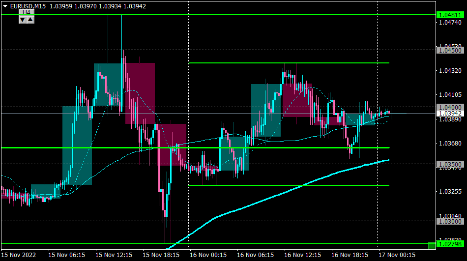This screenshot has width=467, height=261.
Task: Click the 16 Nov 00:15 time label
Action: click(208, 255)
